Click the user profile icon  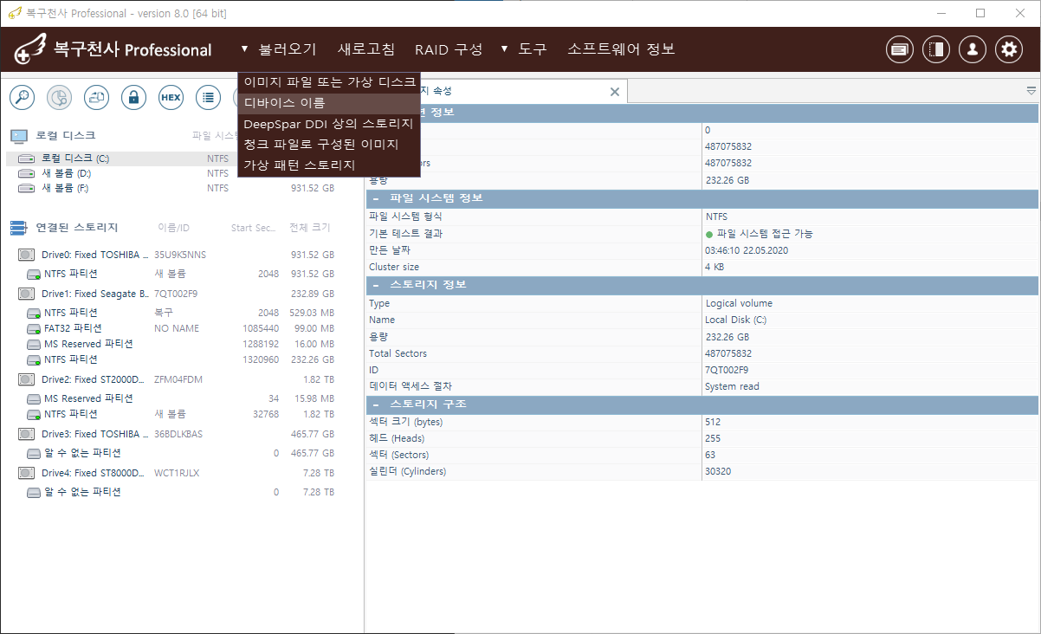click(972, 49)
